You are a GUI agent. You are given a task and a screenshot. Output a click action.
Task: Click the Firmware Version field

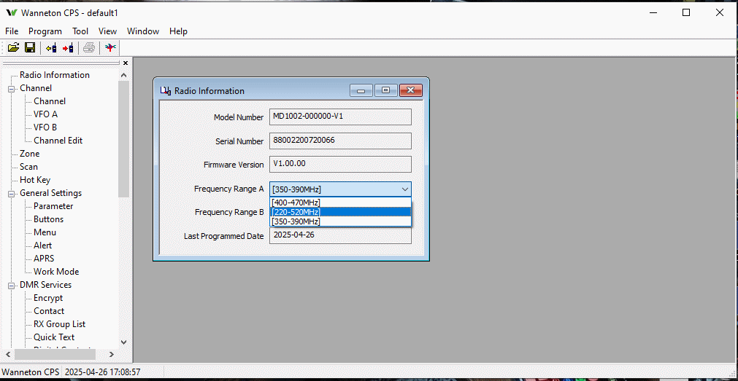(x=340, y=165)
